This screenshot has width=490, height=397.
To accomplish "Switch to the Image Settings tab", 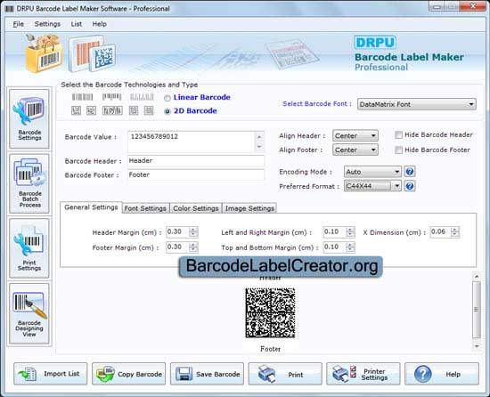I will (249, 208).
